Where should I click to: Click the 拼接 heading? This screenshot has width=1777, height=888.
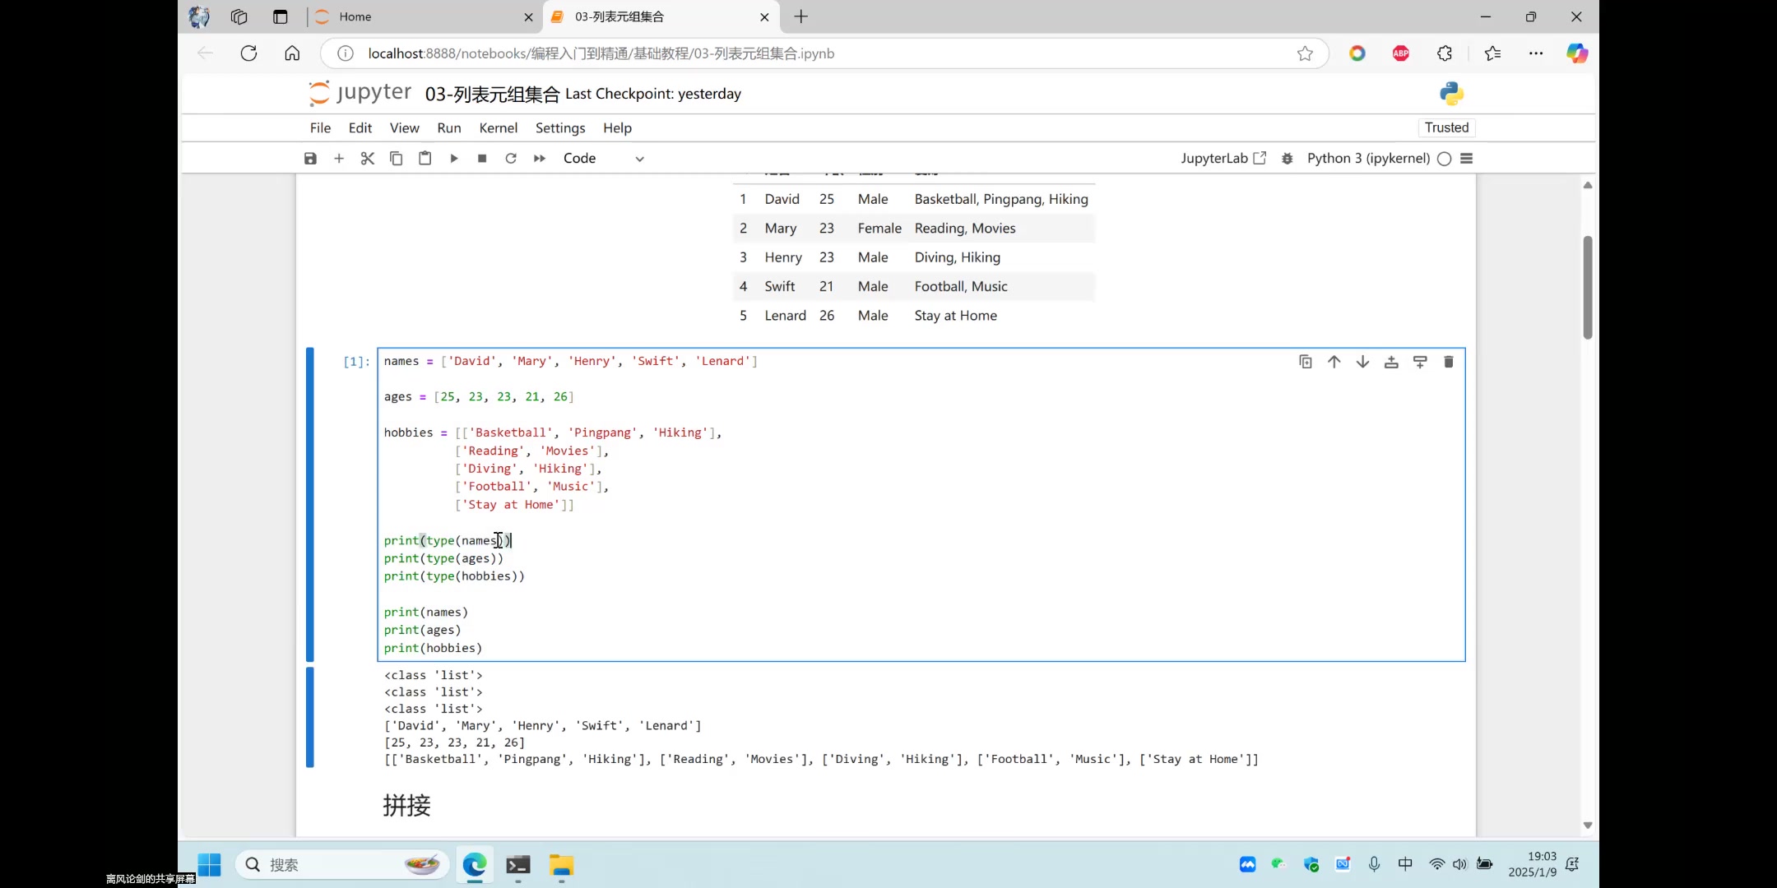tap(406, 805)
